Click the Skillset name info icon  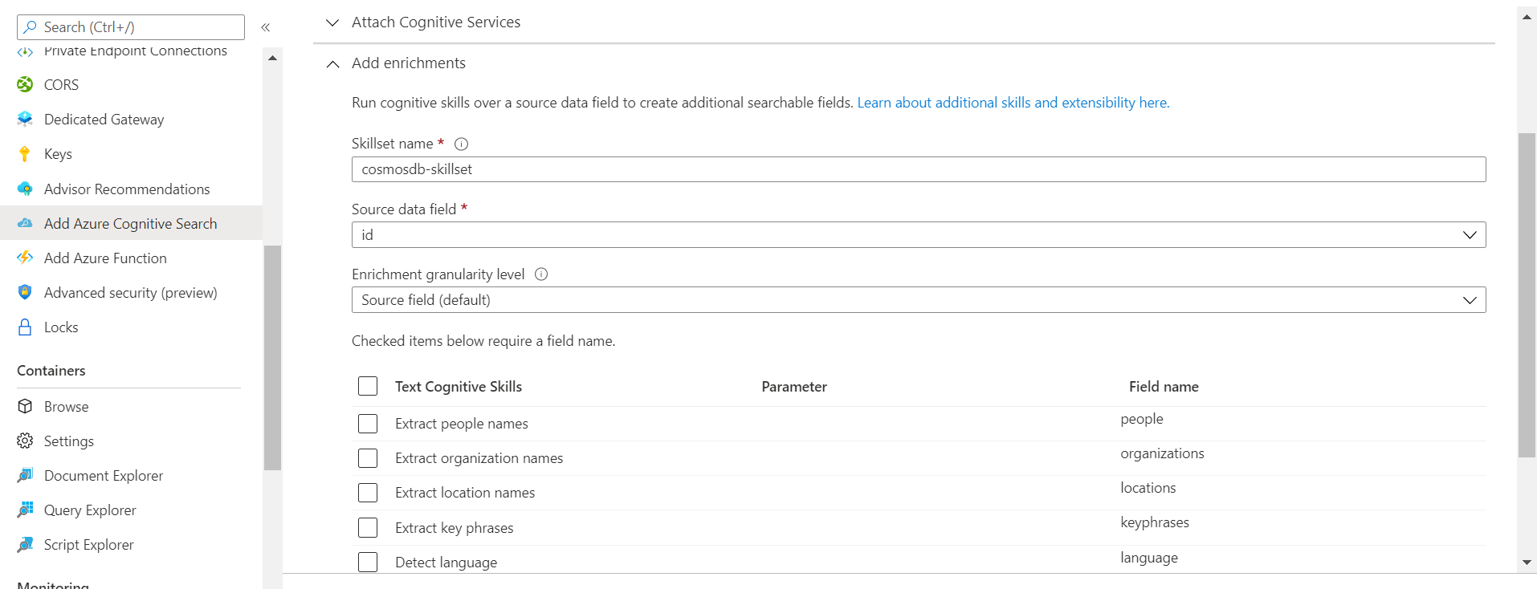pyautogui.click(x=461, y=144)
